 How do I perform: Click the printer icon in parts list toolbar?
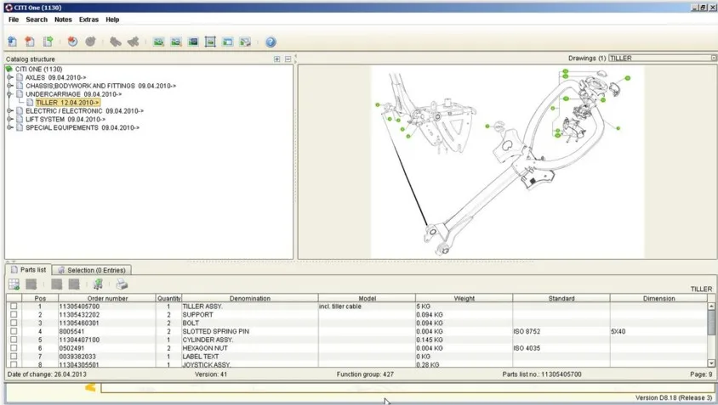(x=122, y=284)
